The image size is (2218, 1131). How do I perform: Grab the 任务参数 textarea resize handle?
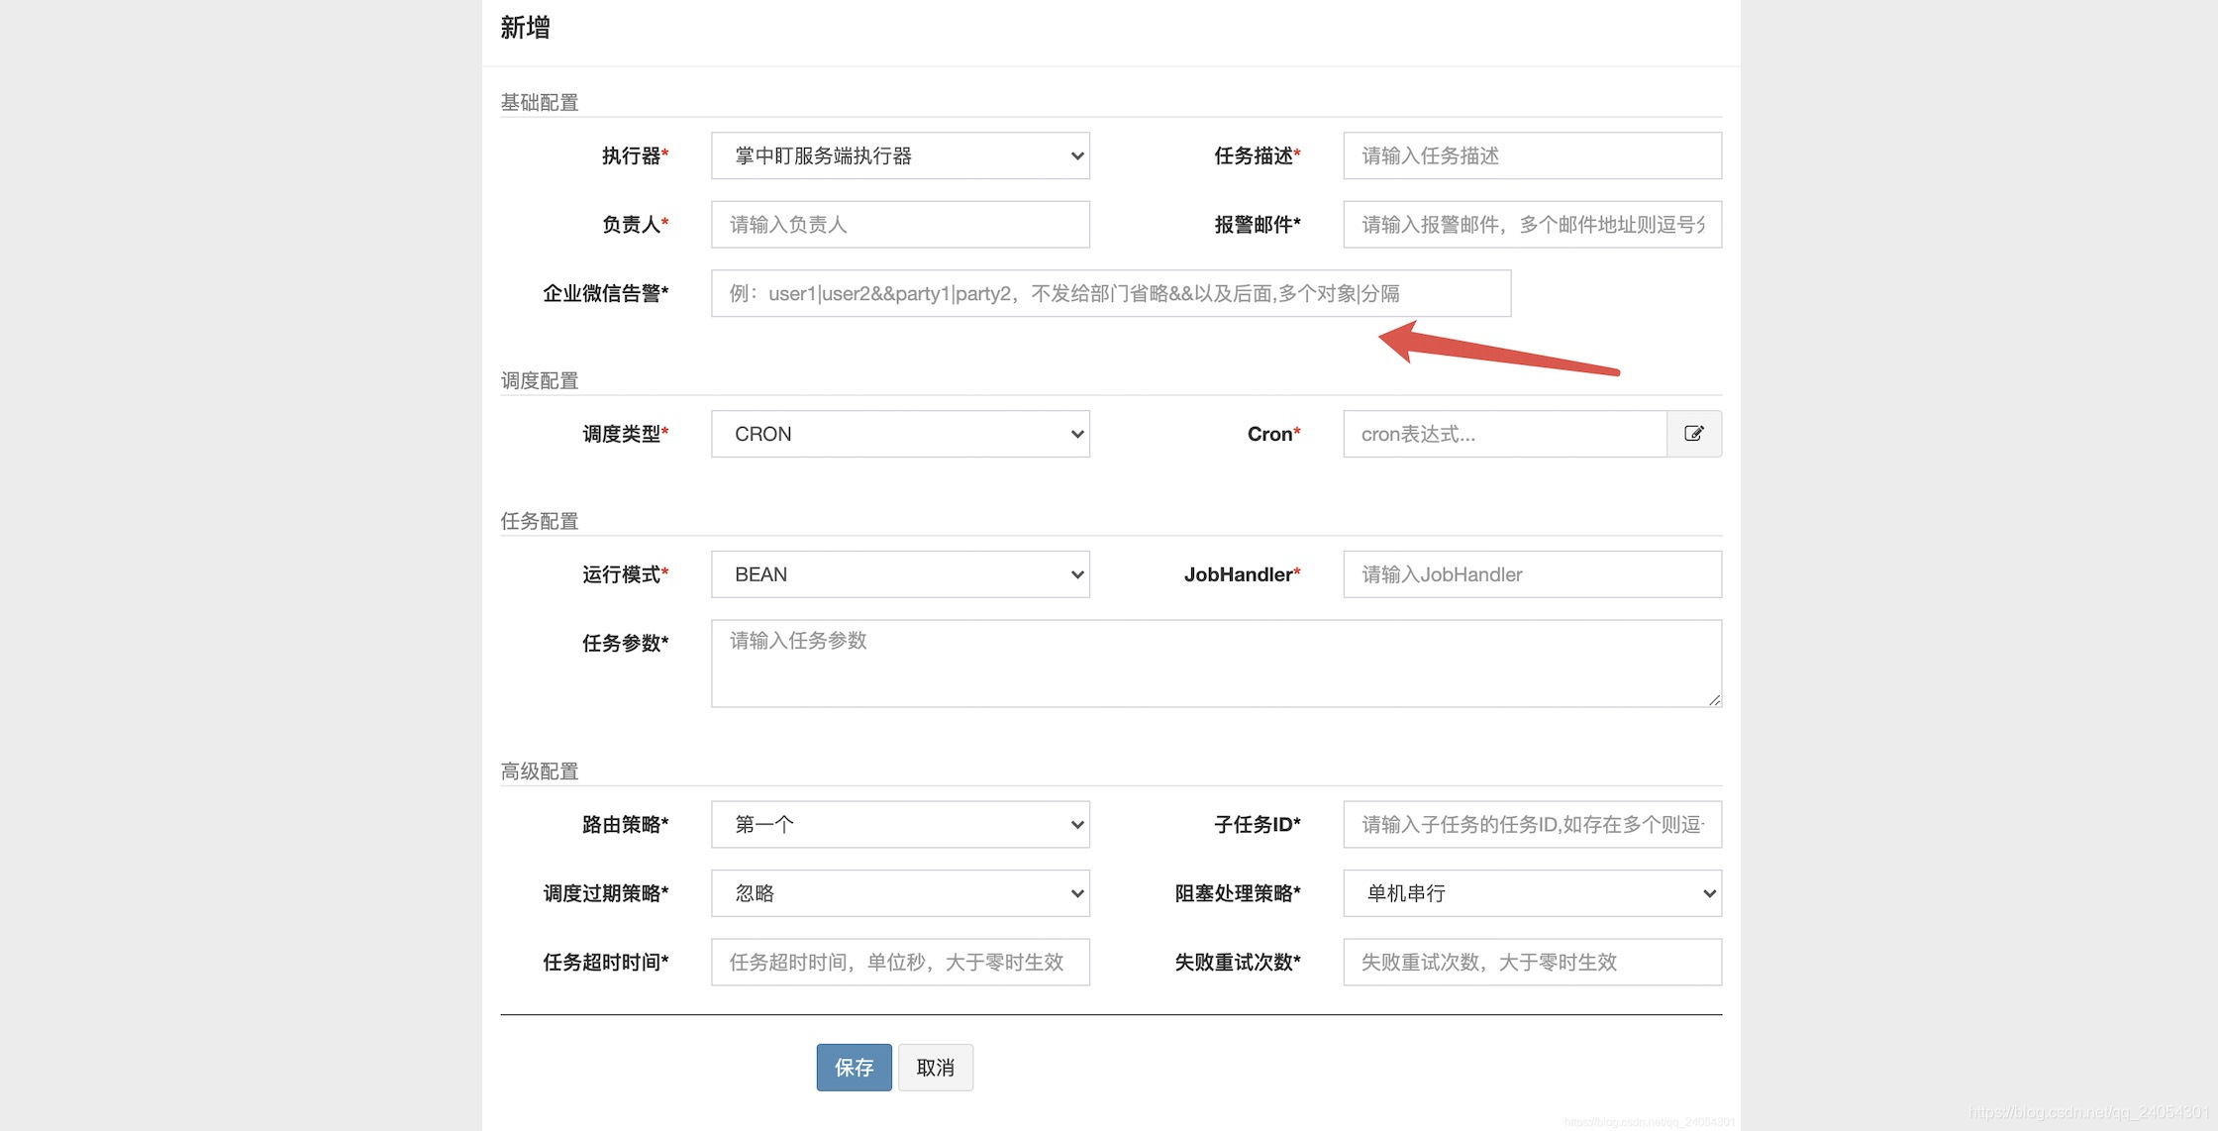pos(1714,700)
